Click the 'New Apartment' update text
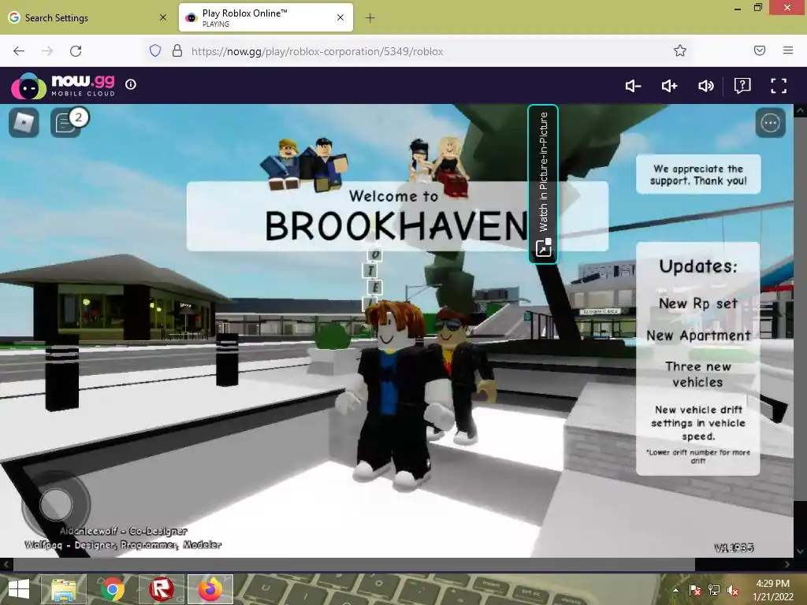The image size is (807, 605). point(698,336)
